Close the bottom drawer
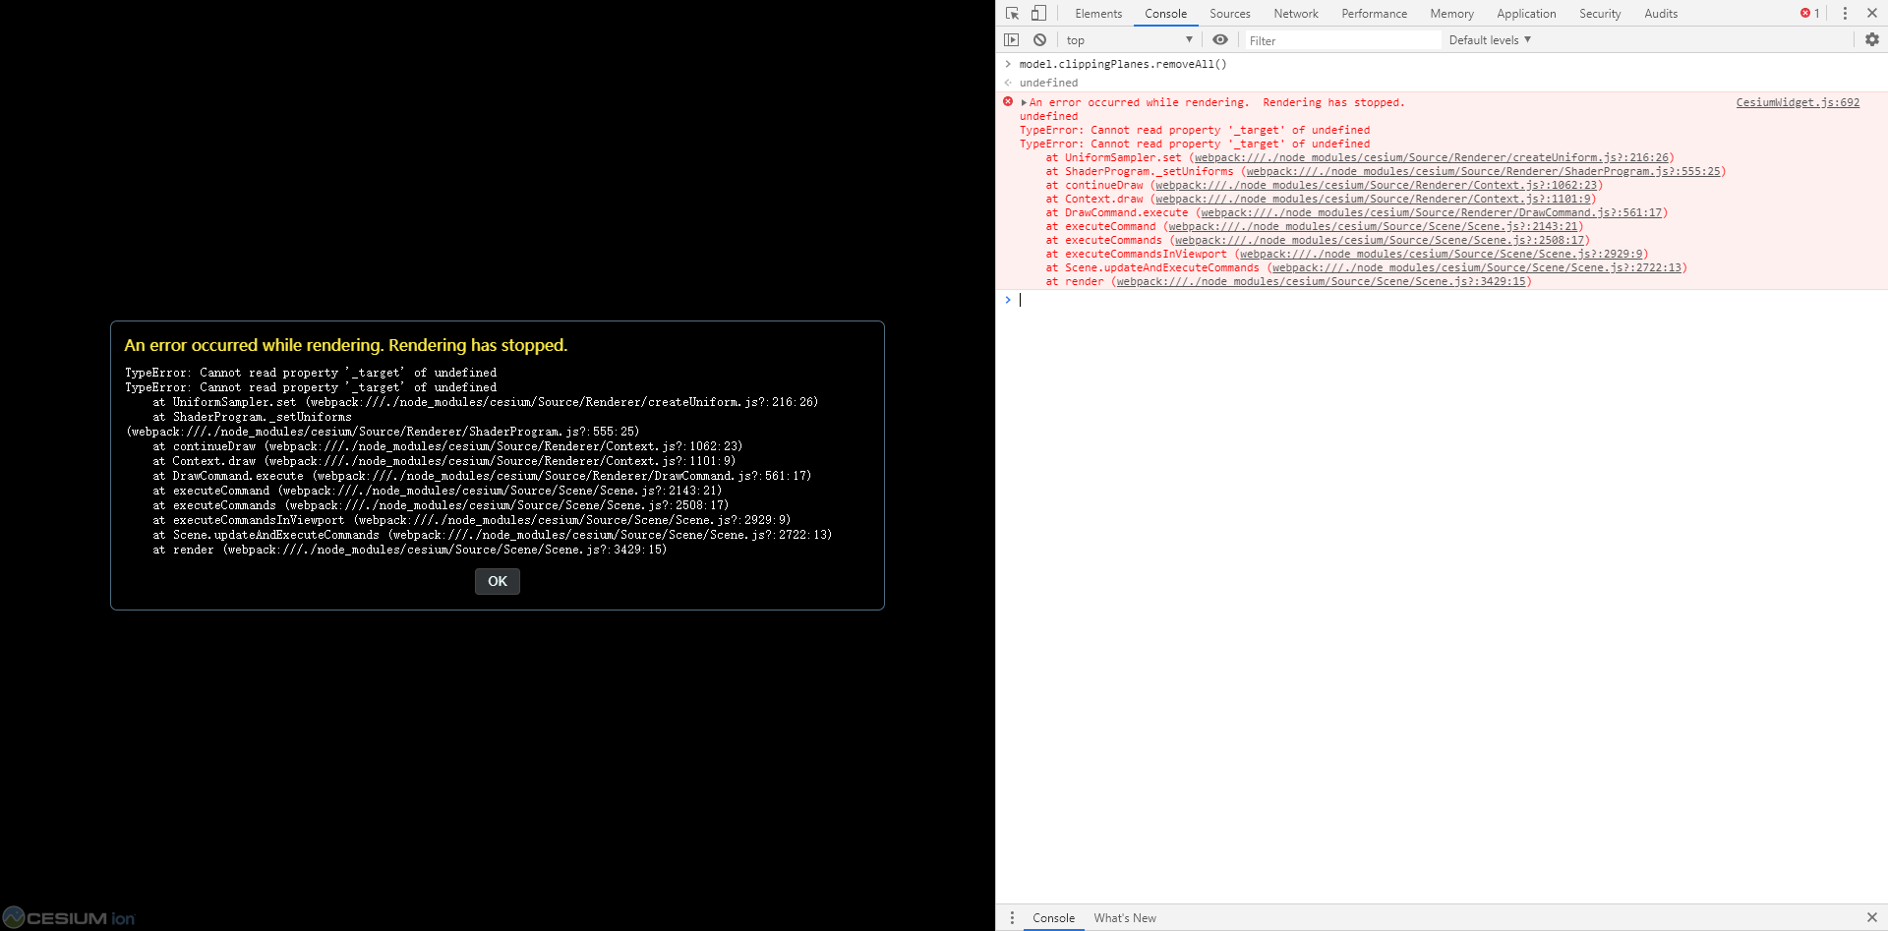1888x931 pixels. point(1872,917)
